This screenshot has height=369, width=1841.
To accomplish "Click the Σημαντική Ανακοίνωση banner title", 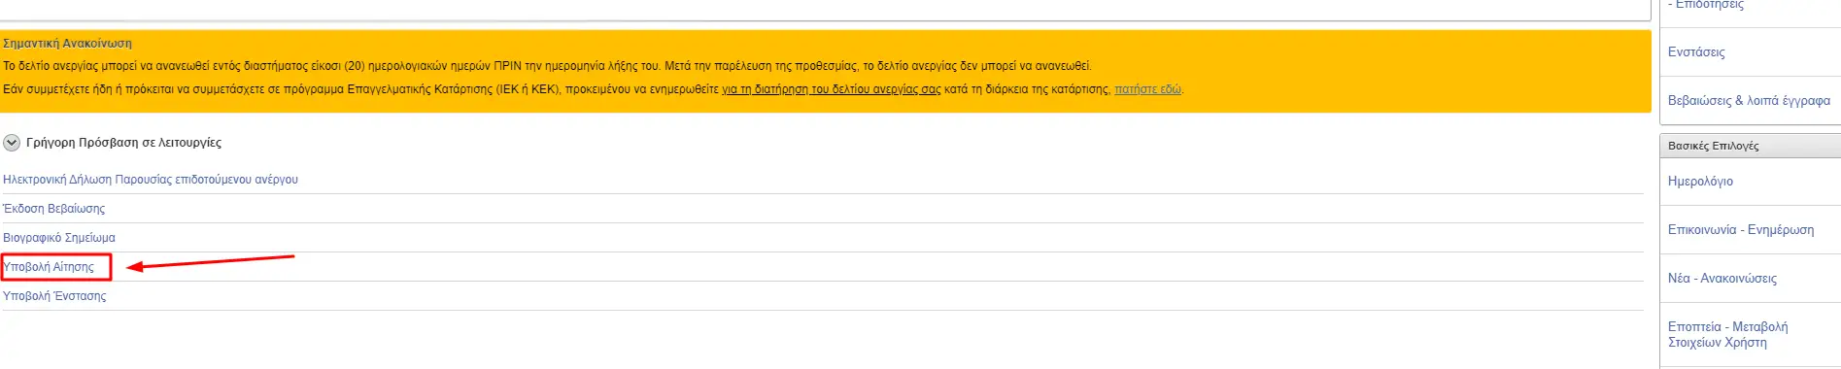I will 67,44.
